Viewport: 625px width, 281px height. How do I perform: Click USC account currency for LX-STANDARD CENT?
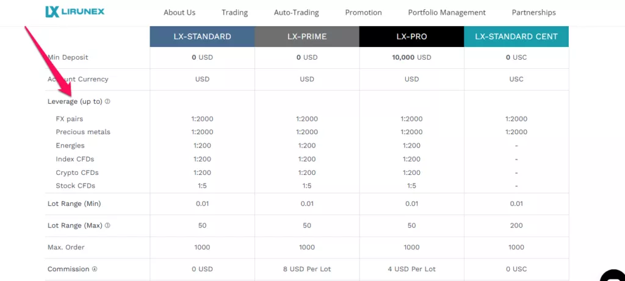click(x=516, y=79)
